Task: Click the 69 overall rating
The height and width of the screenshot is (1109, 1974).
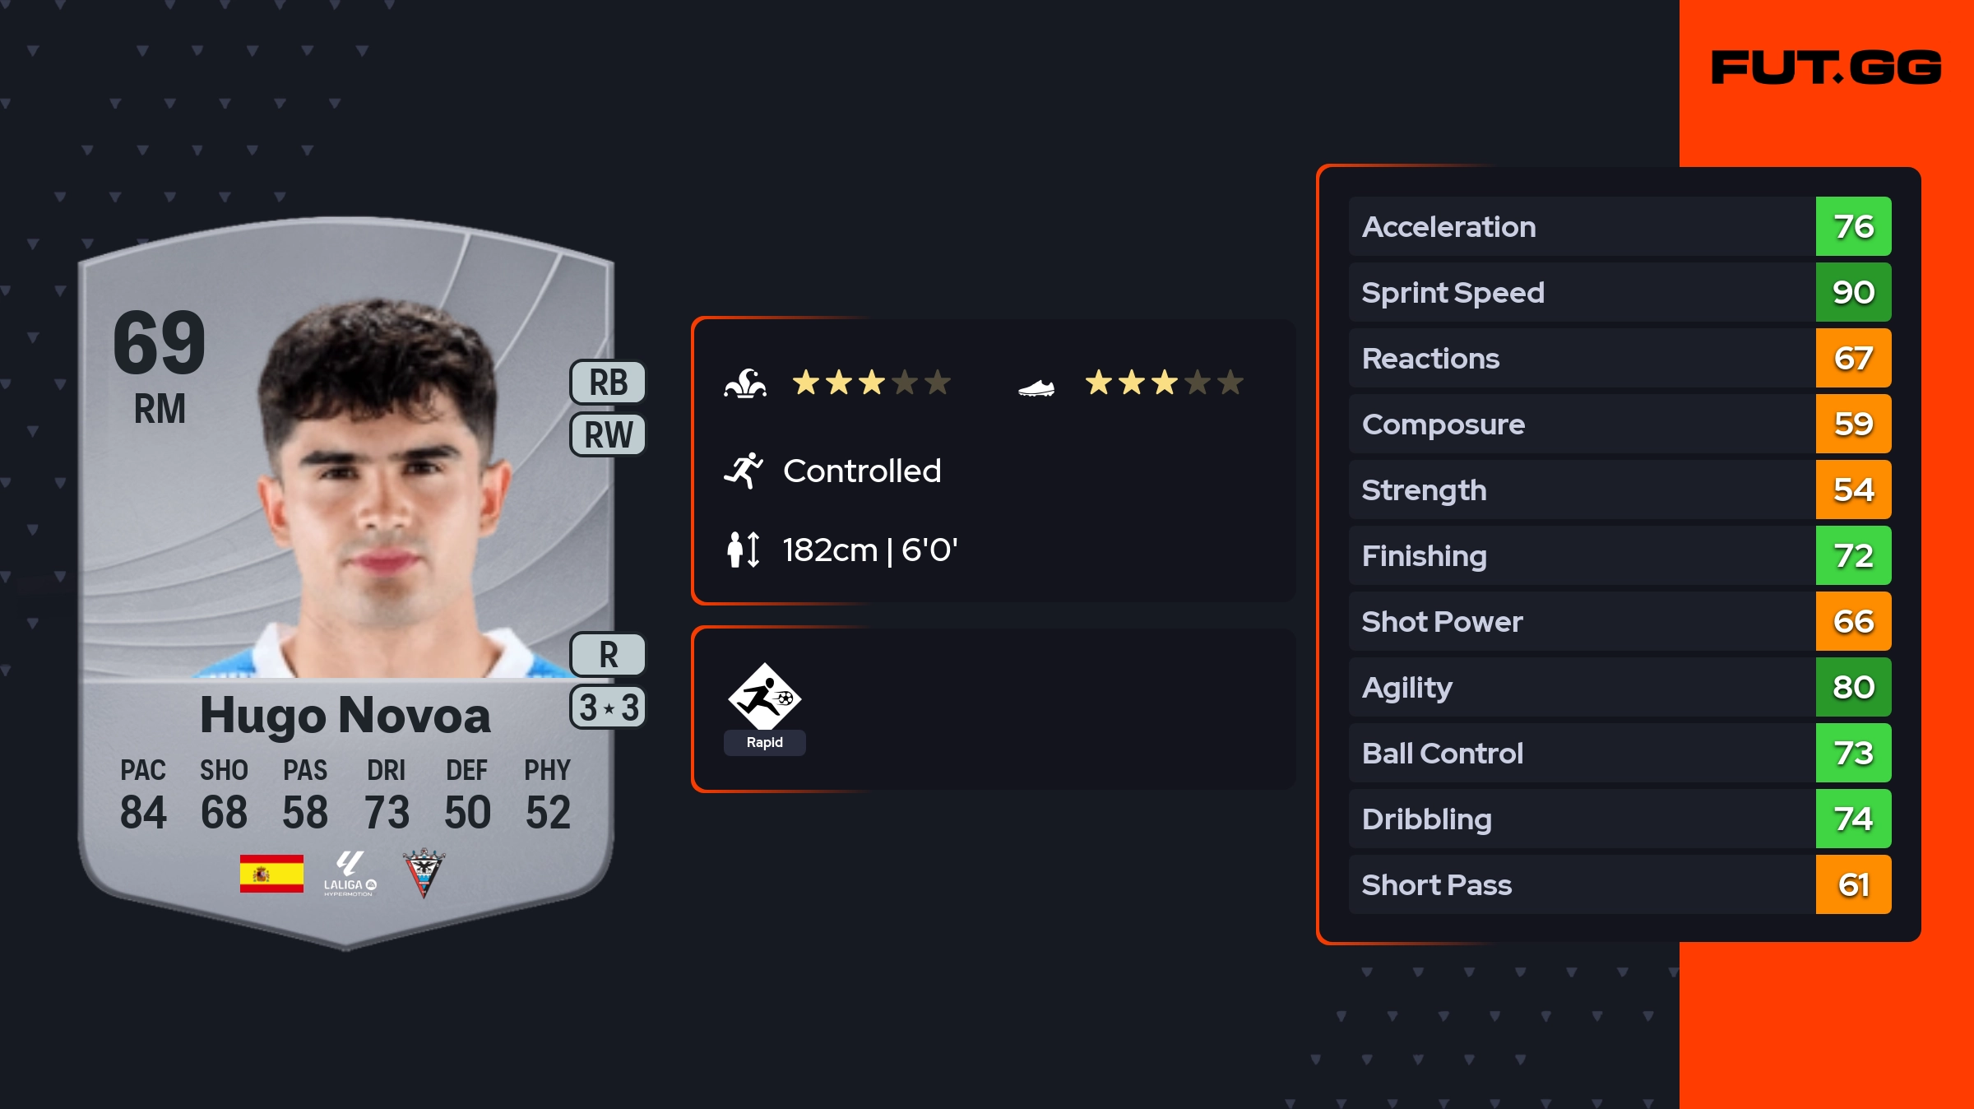Action: coord(160,342)
